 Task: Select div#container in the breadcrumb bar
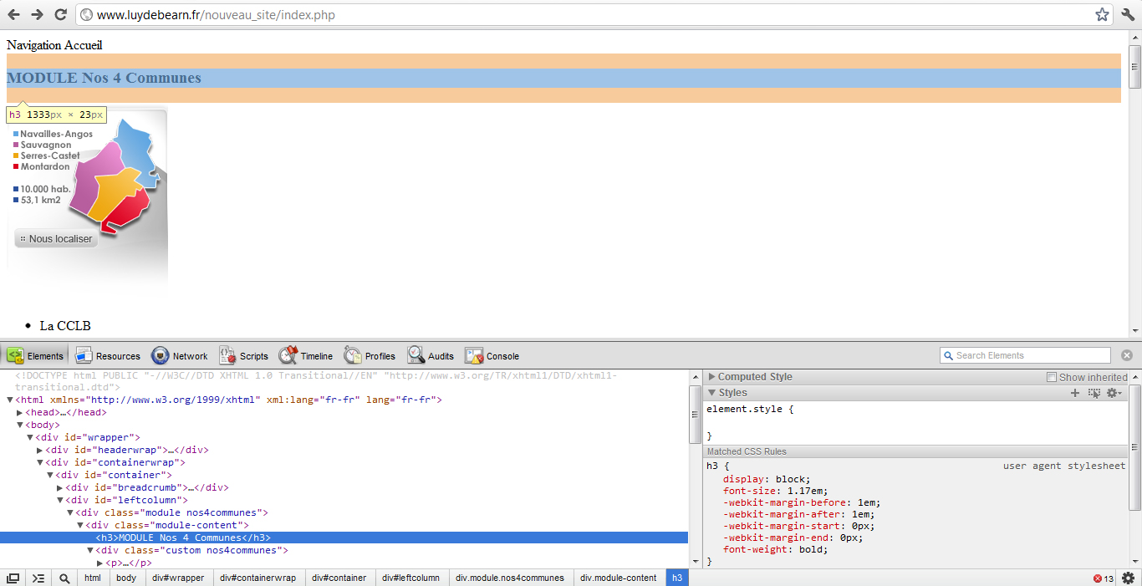(339, 578)
